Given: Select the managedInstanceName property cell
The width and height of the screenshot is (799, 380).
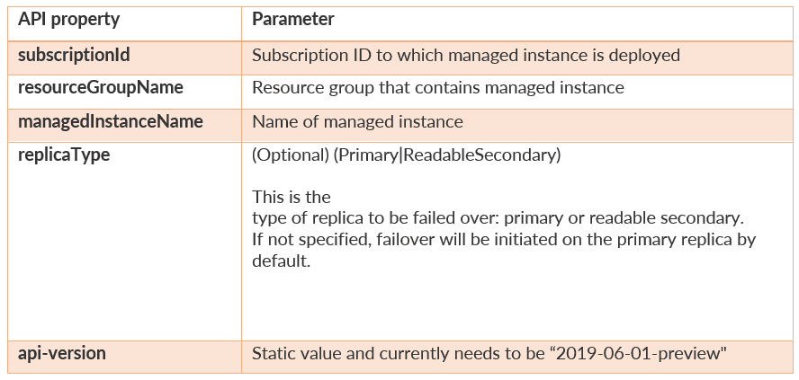Looking at the screenshot, I should tap(111, 121).
